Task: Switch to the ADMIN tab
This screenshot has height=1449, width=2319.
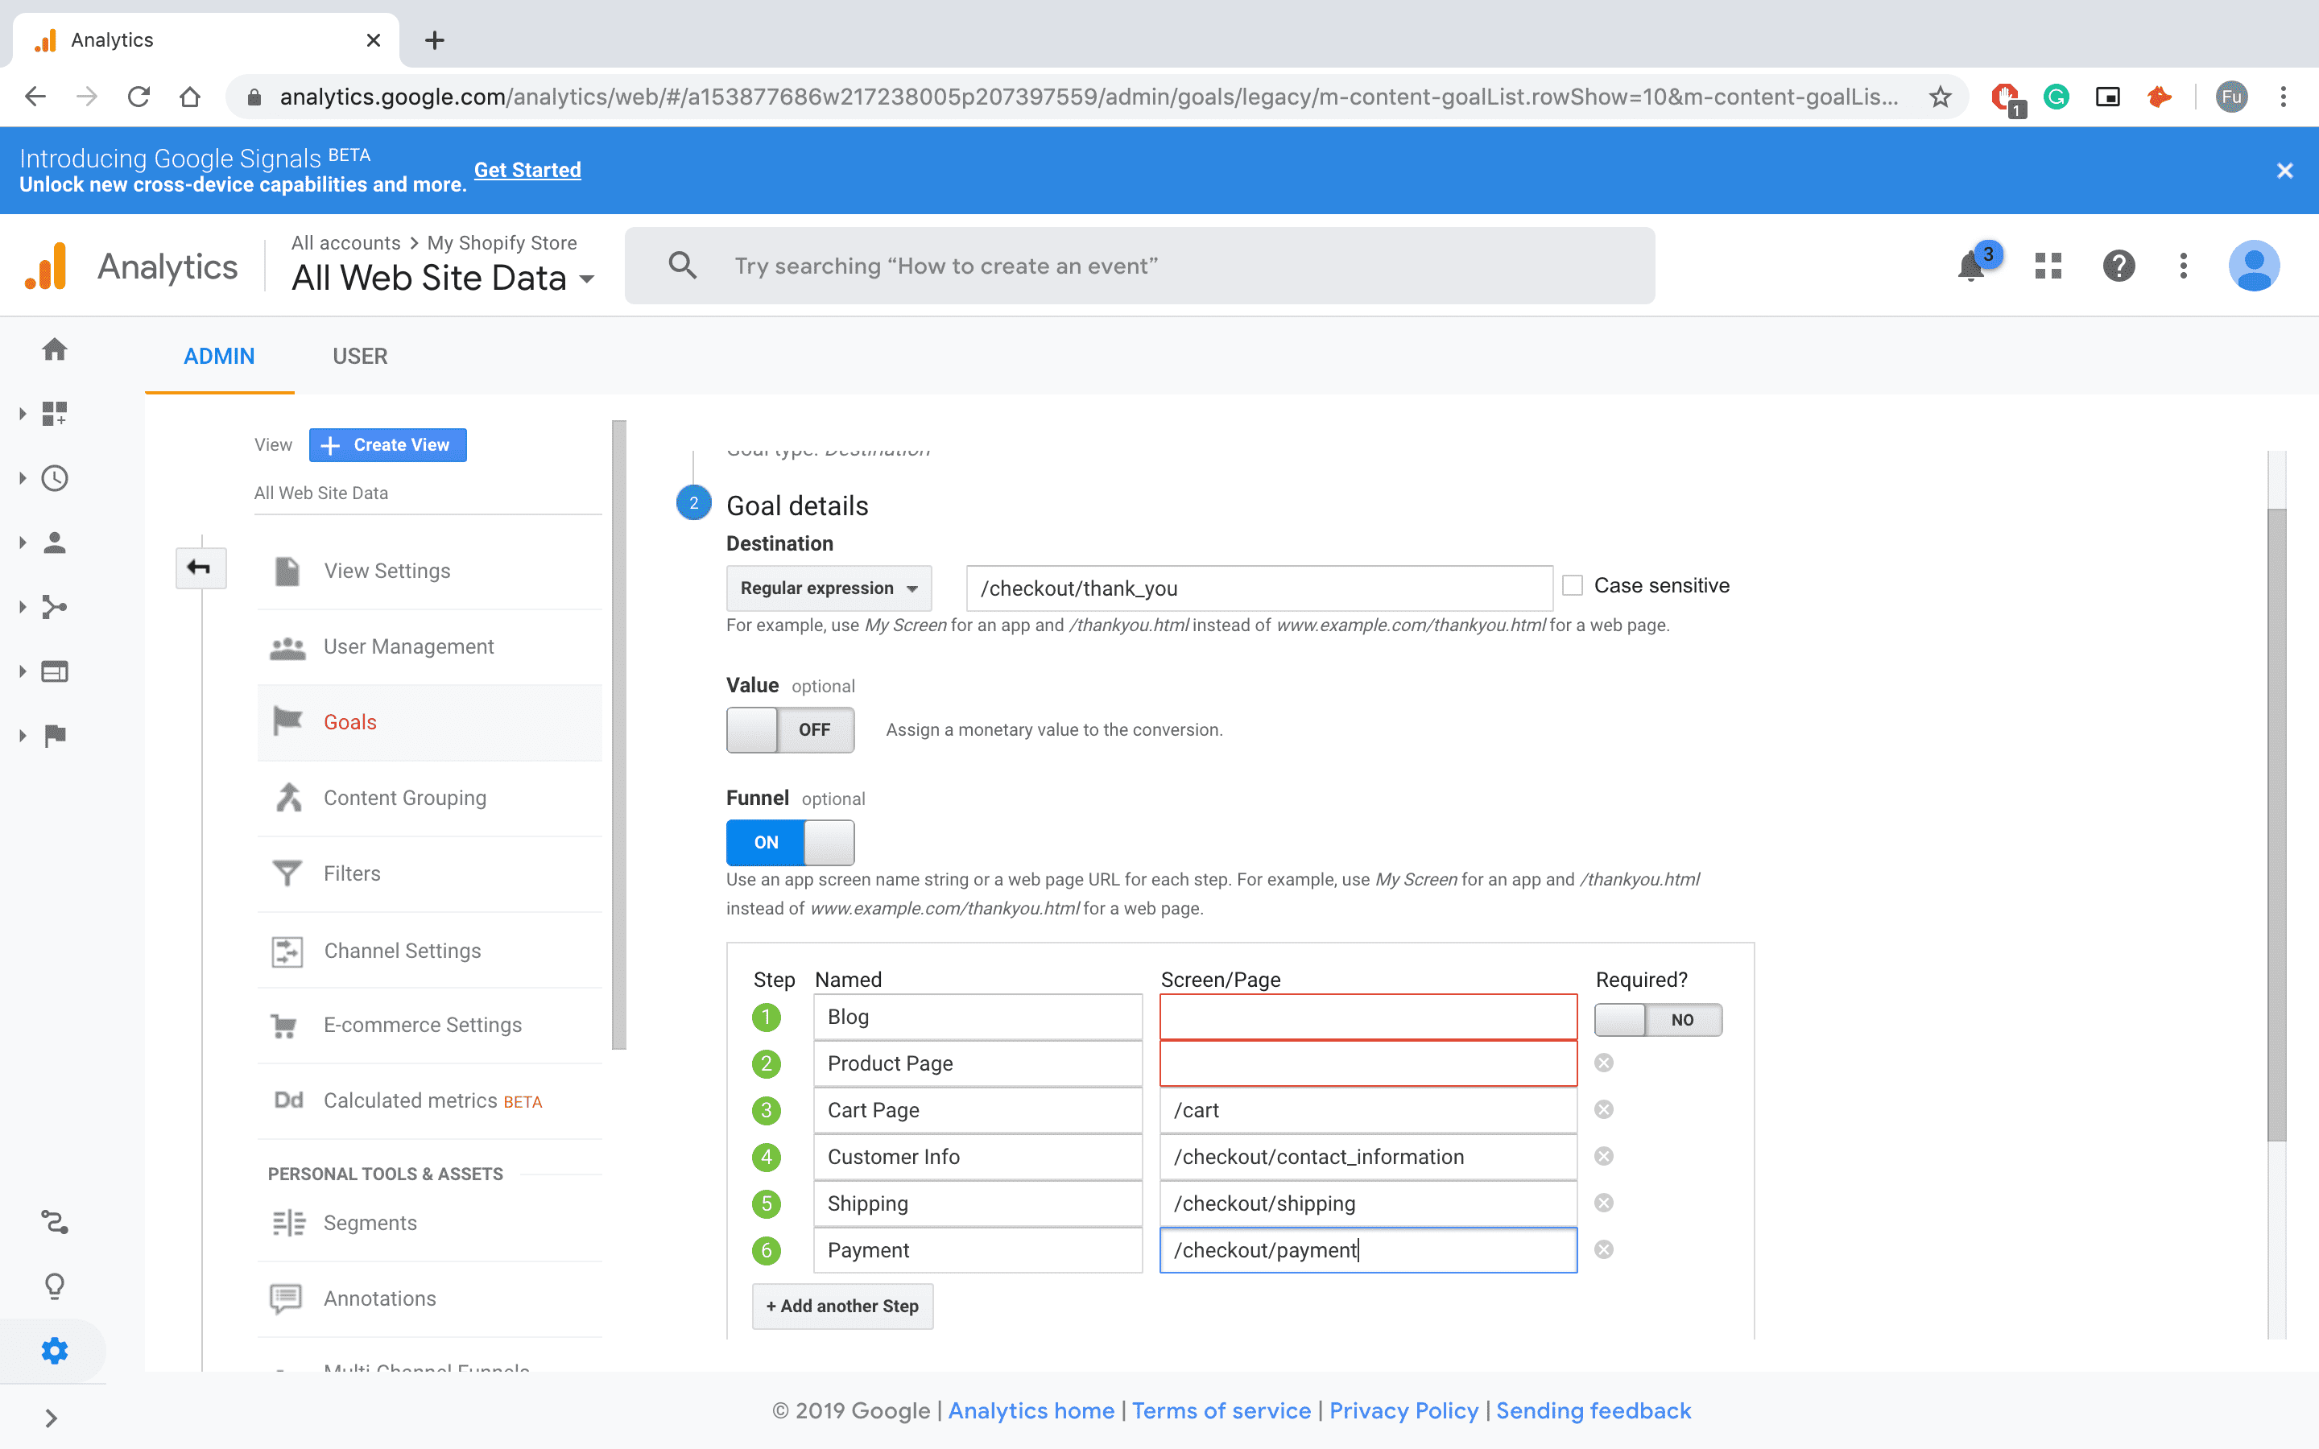Action: point(220,357)
